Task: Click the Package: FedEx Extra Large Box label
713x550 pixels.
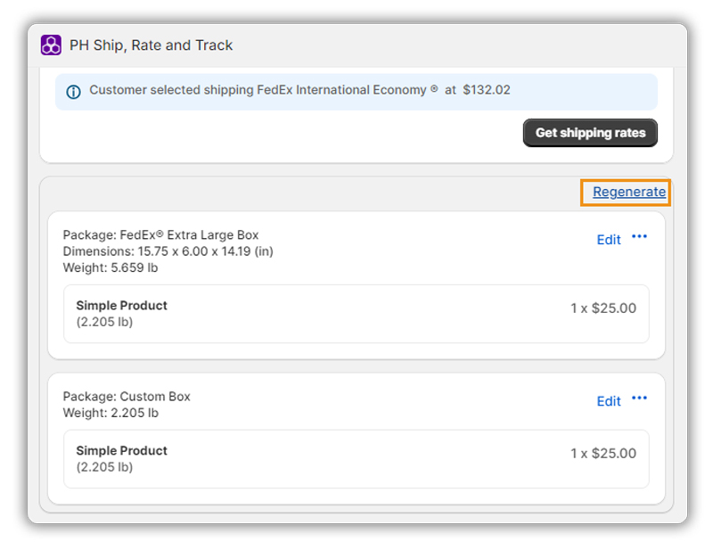Action: point(160,235)
